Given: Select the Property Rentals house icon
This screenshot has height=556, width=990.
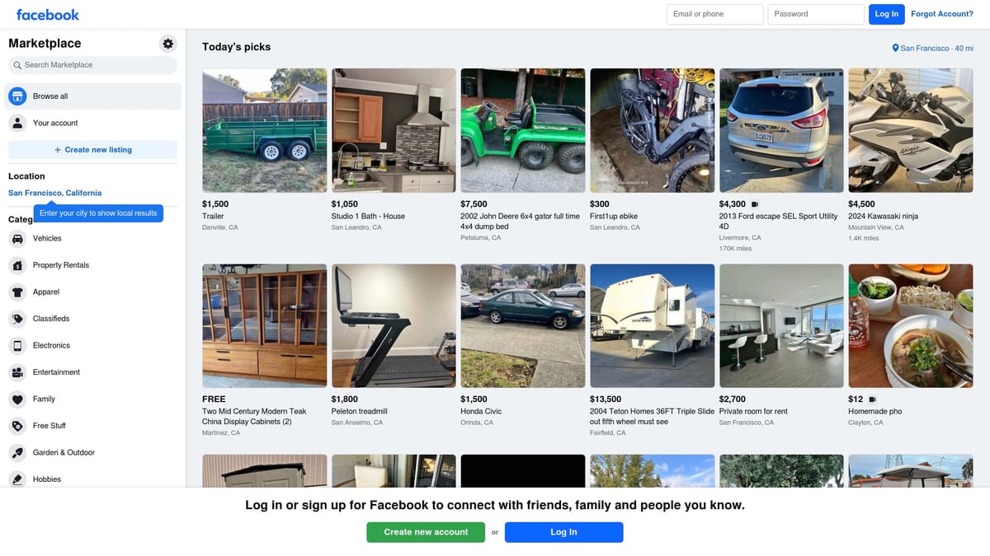Looking at the screenshot, I should tap(17, 265).
